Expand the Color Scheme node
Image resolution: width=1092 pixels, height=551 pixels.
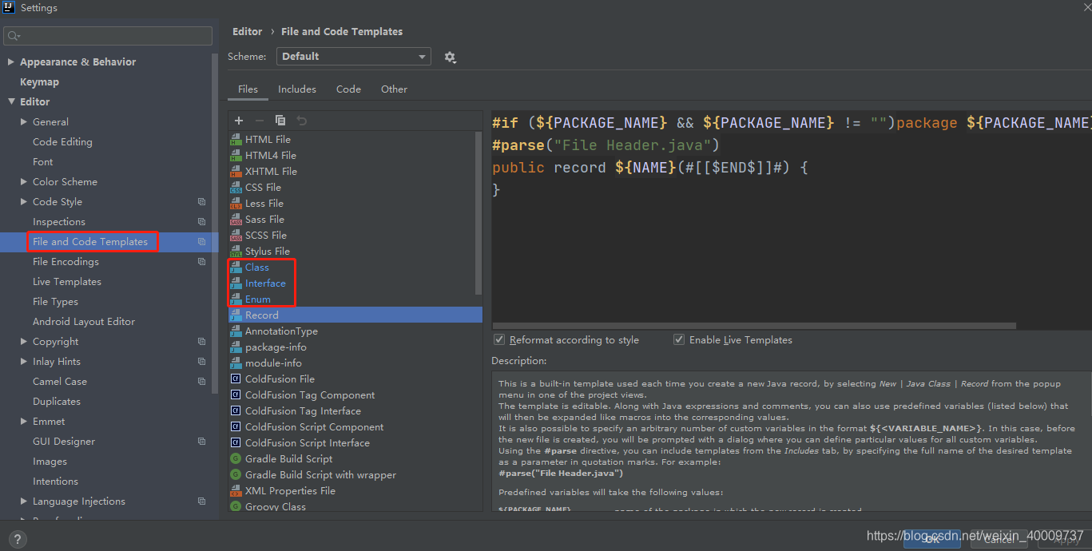pos(24,182)
